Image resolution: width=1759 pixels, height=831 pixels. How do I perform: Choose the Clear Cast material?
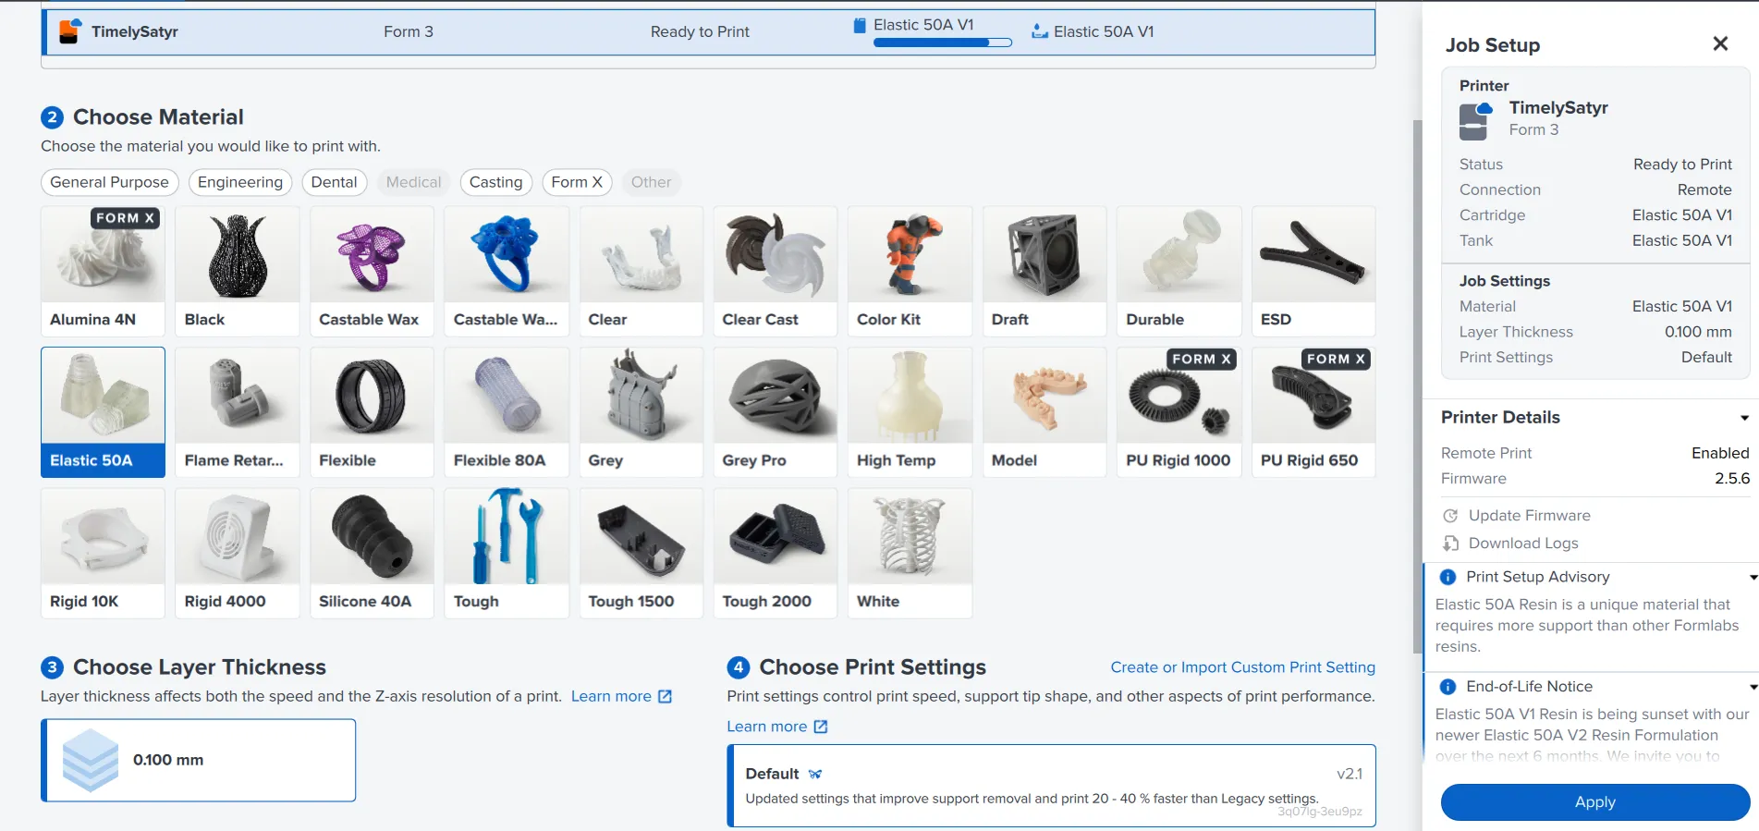(775, 271)
